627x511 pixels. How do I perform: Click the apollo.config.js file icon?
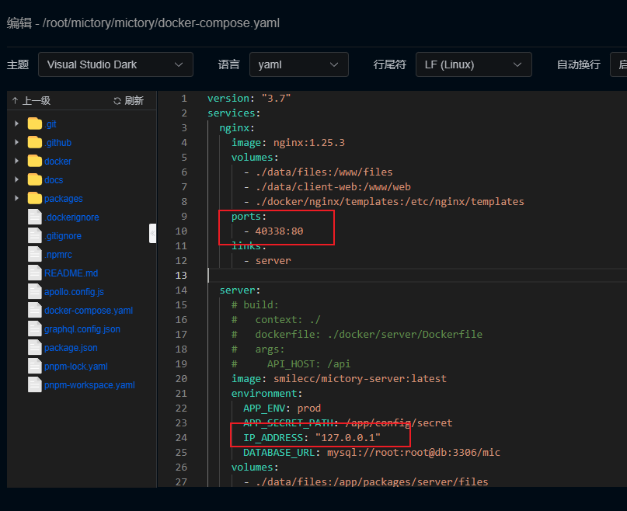click(x=35, y=292)
